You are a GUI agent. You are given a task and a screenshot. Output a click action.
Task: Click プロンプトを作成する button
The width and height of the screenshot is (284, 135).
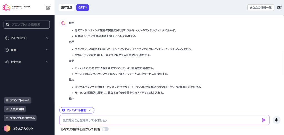20,118
